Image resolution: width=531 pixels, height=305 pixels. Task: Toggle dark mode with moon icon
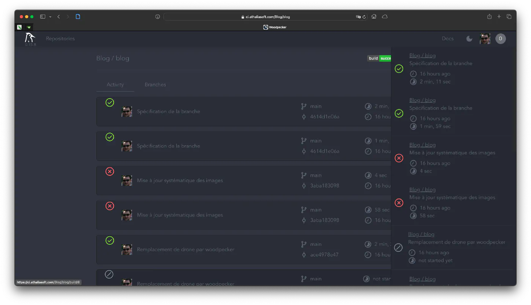click(469, 39)
